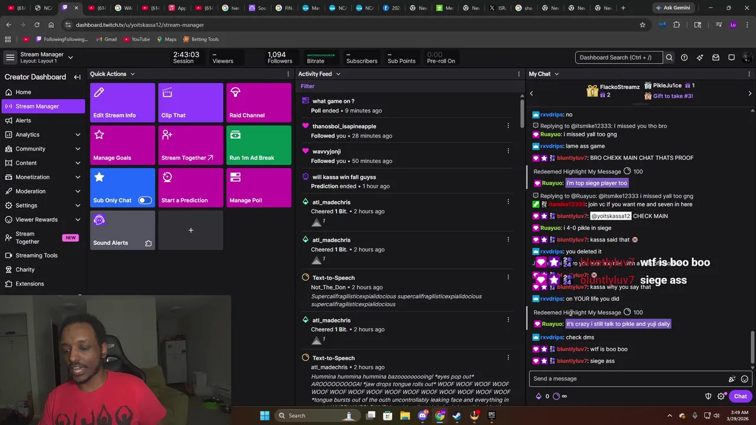
Task: Open the Stream Manager layout dropdown
Action: [70, 57]
